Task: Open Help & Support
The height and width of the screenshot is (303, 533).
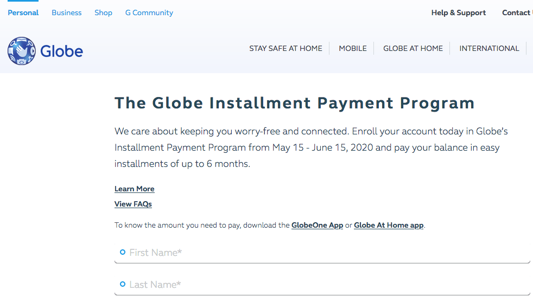Action: (459, 12)
